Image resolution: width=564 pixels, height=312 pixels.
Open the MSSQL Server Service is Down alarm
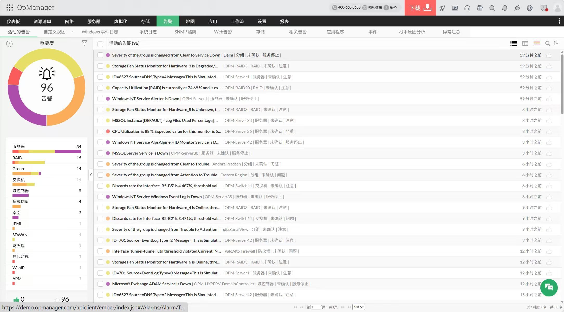(140, 153)
